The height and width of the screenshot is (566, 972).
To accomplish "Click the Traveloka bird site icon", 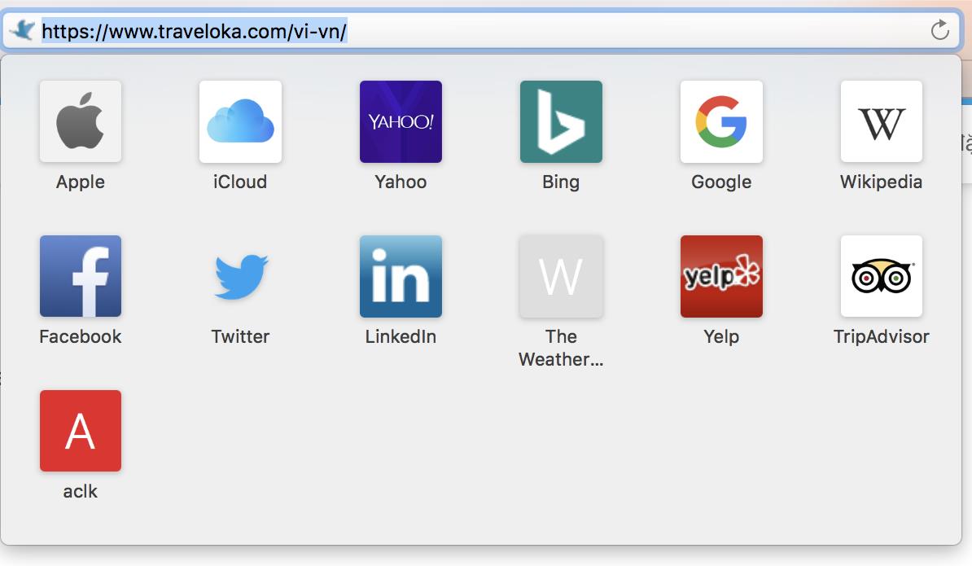I will tap(22, 31).
